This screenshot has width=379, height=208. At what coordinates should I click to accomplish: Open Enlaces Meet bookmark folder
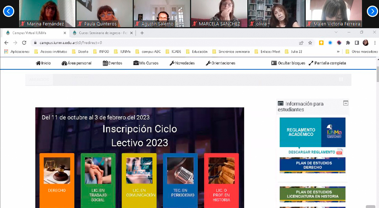point(267,52)
